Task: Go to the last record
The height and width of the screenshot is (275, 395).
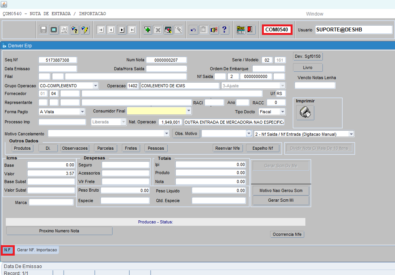Action: (x=132, y=30)
